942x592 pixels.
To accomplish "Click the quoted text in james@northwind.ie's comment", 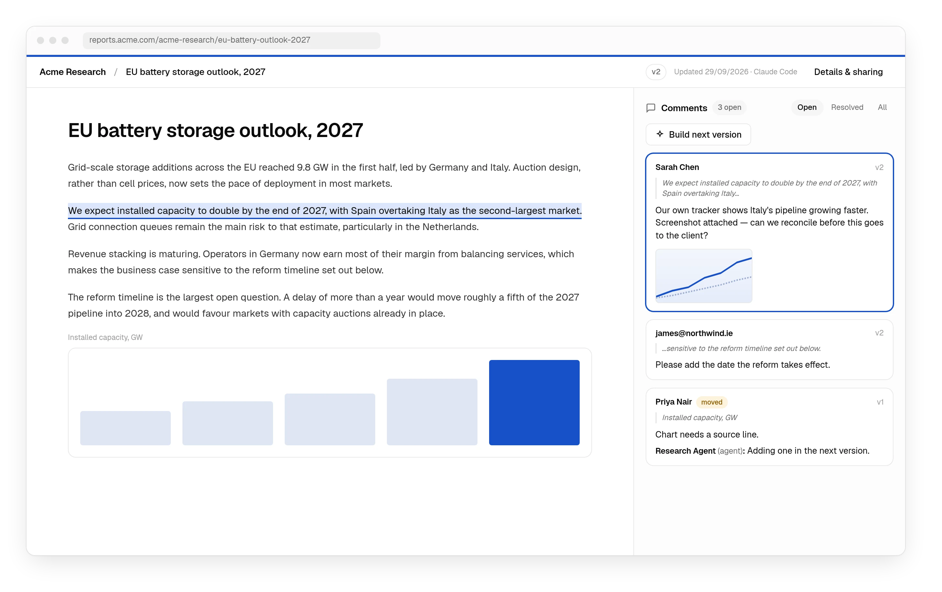I will click(x=741, y=349).
